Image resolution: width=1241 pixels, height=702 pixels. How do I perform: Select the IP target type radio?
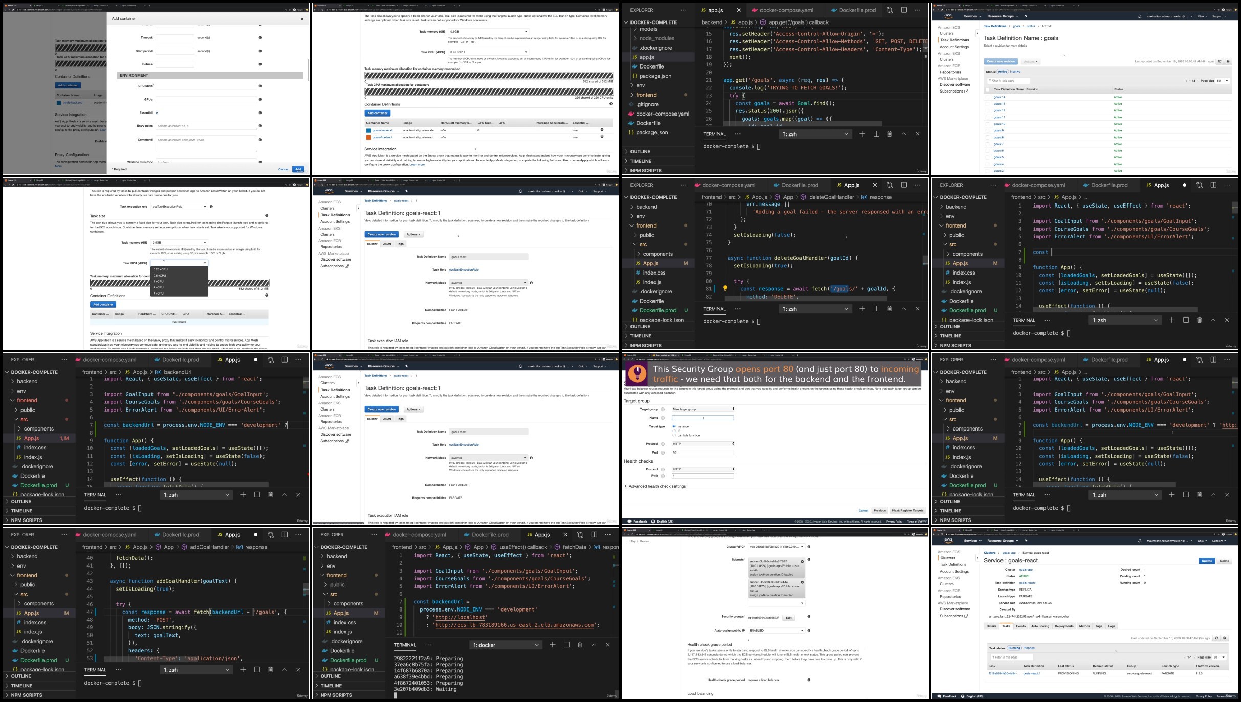click(674, 431)
